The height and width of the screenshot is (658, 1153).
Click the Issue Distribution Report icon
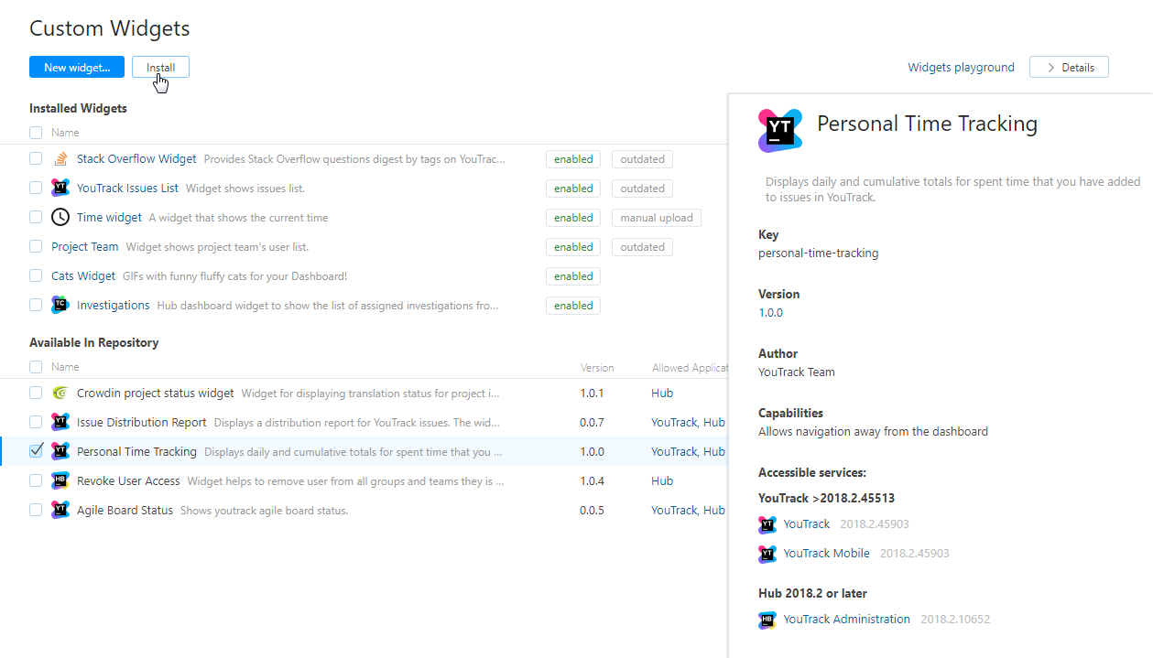tap(60, 423)
